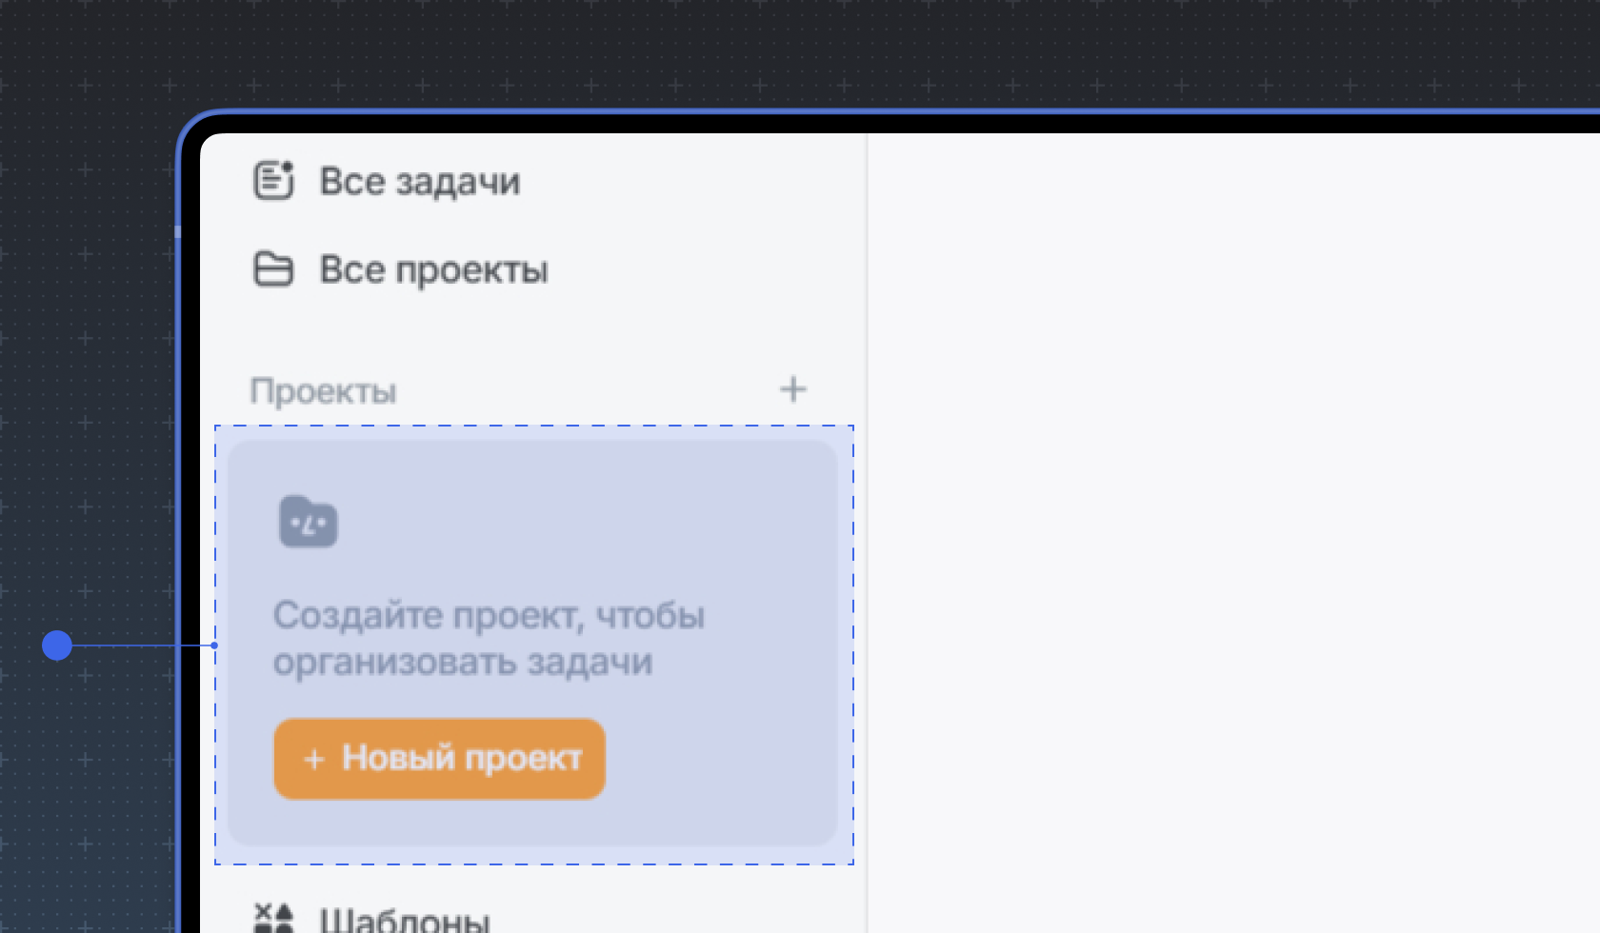Click the Новый проект button

(x=439, y=759)
